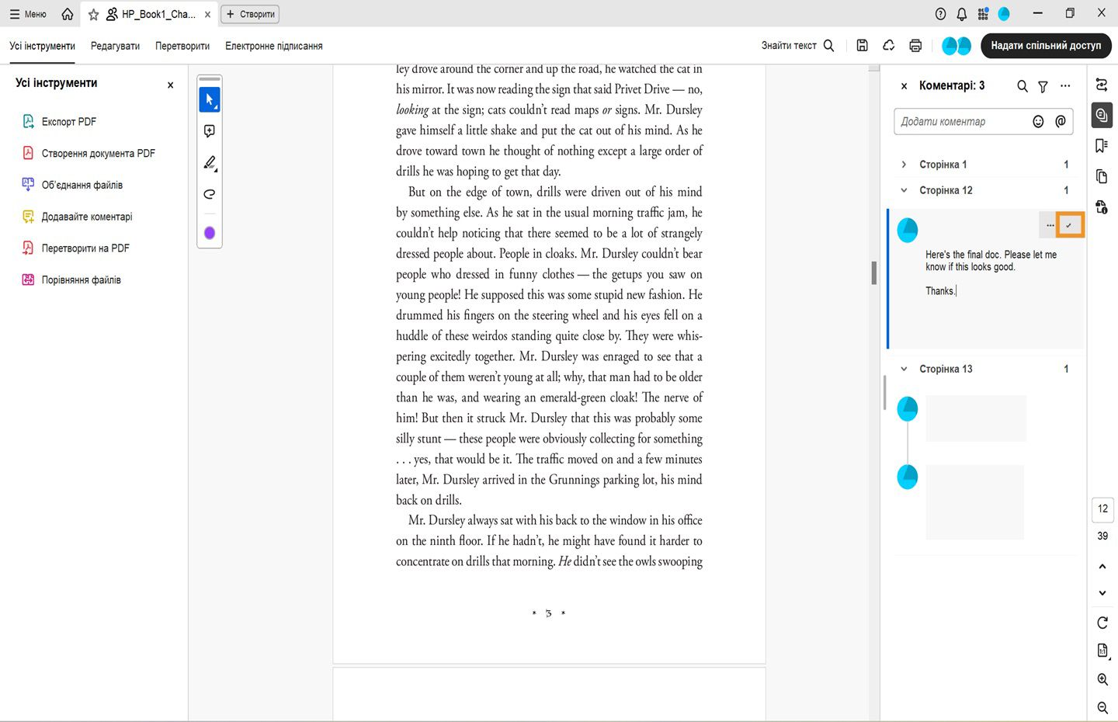The height and width of the screenshot is (722, 1118).
Task: Click the fit page display icon
Action: coord(1102,651)
